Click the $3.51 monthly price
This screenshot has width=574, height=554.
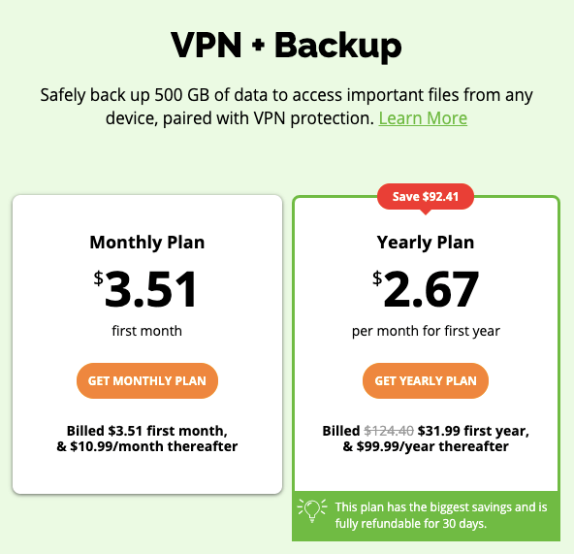tap(145, 289)
